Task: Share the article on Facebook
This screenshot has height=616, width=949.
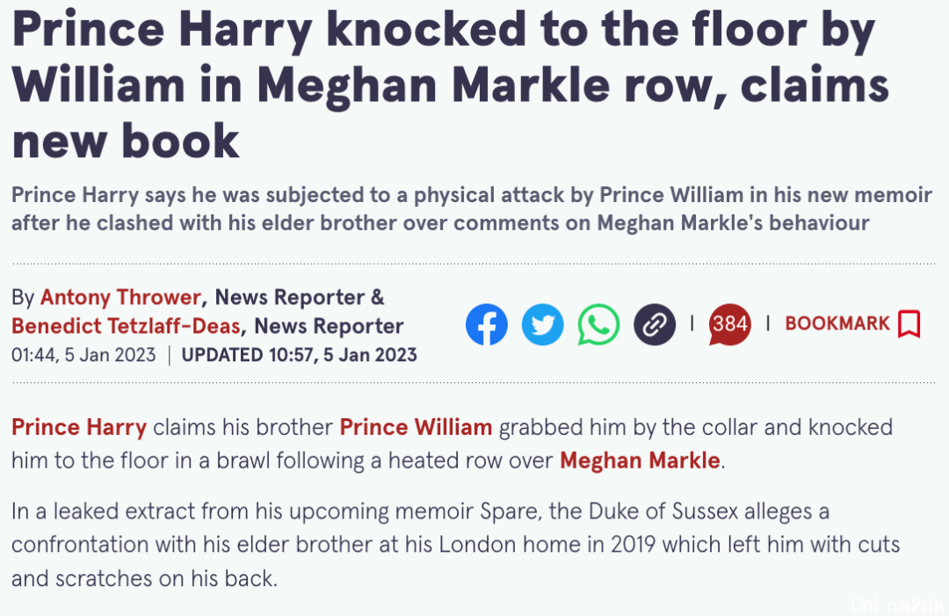Action: point(487,324)
